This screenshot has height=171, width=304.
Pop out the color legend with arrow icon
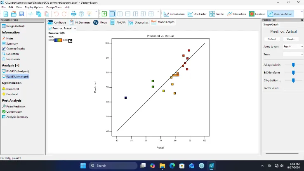click(x=70, y=41)
